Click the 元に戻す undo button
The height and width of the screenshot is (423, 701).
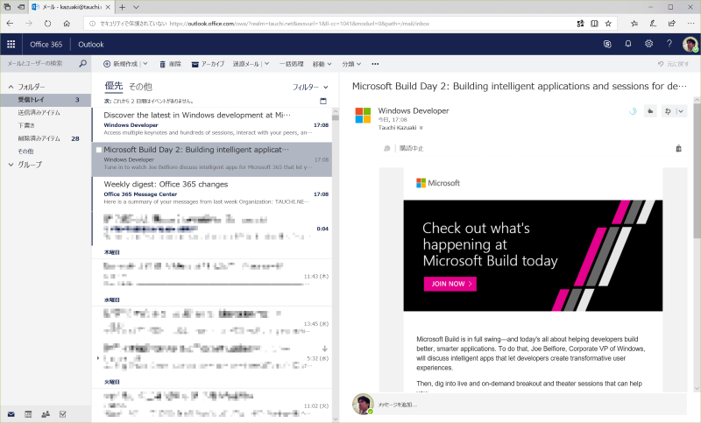click(x=674, y=64)
